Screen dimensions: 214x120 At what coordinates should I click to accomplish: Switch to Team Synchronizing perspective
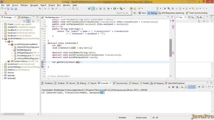coord(197,13)
